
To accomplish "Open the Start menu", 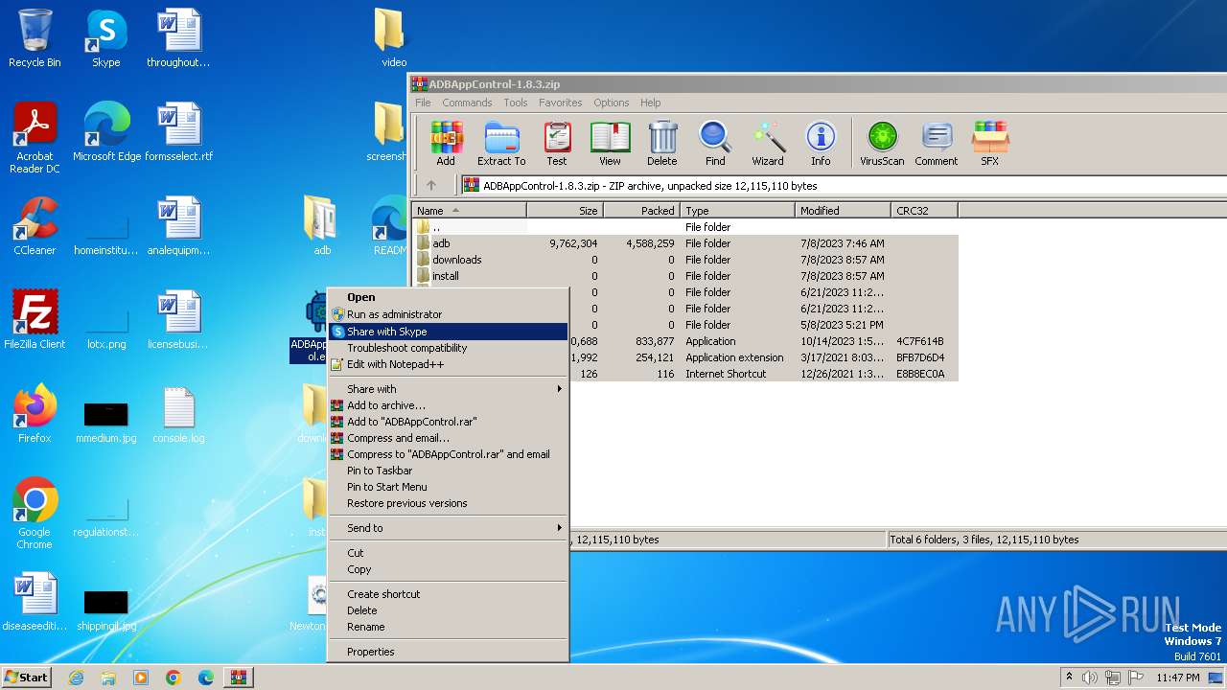I will (x=27, y=678).
